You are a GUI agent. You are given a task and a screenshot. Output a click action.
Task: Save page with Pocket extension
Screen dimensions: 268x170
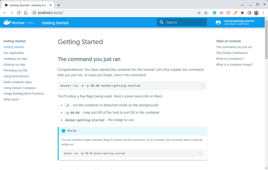coord(229,13)
